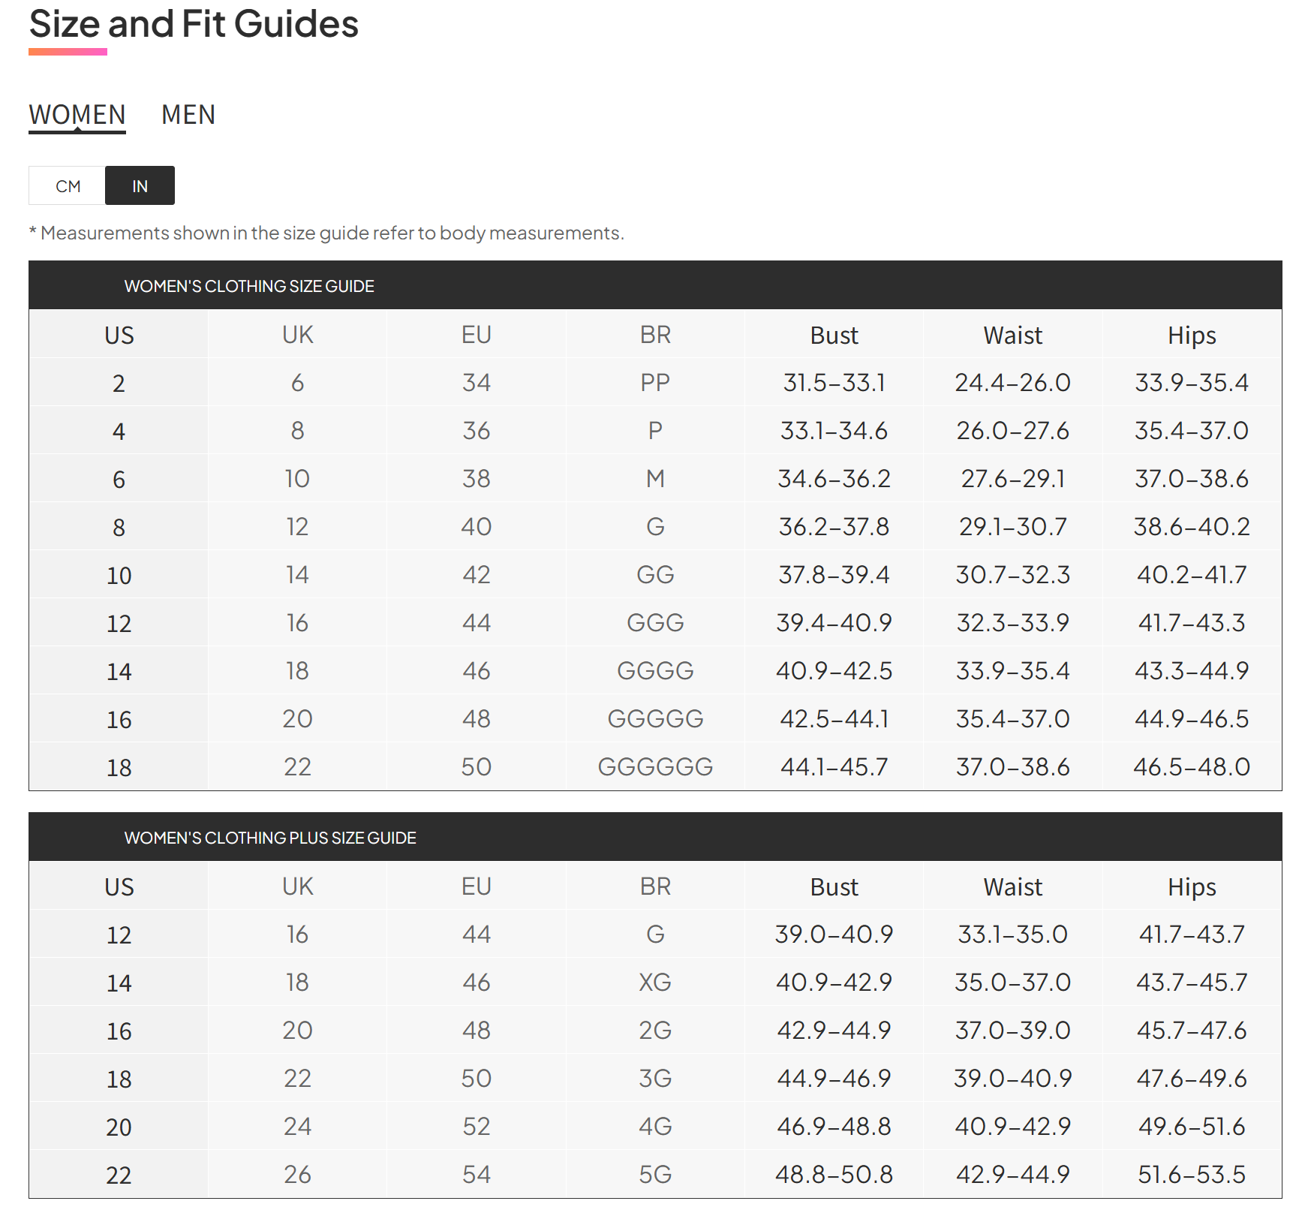Click the waist range 29.1–30.7 cell
Viewport: 1314px width, 1225px height.
pos(1012,527)
